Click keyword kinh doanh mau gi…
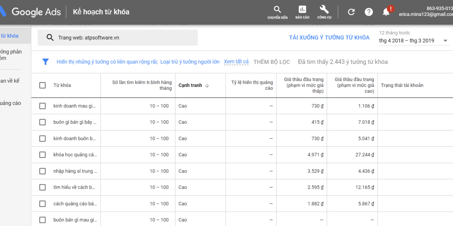The width and height of the screenshot is (453, 226). [x=75, y=106]
